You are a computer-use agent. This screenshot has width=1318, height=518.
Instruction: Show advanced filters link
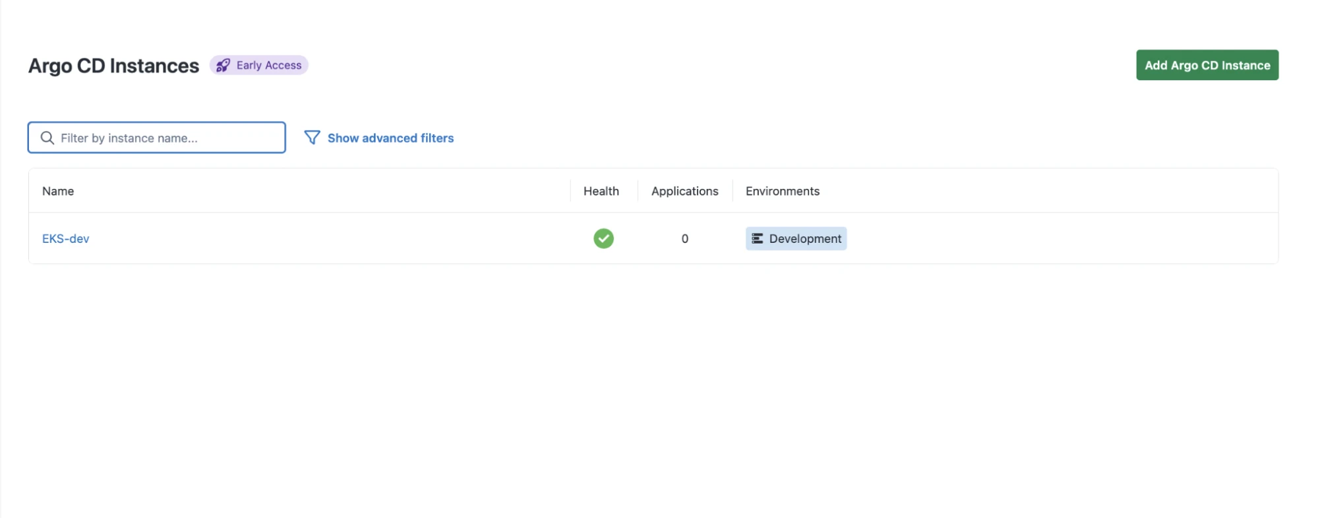click(390, 138)
